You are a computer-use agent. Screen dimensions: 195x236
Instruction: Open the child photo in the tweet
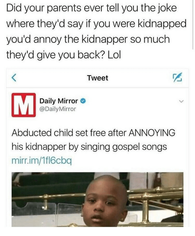97,199
